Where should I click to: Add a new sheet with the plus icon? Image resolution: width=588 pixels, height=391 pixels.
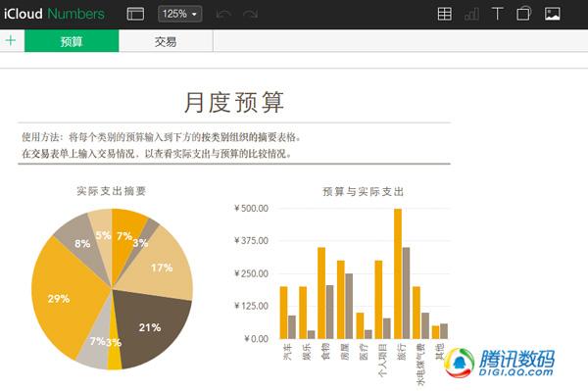(11, 40)
